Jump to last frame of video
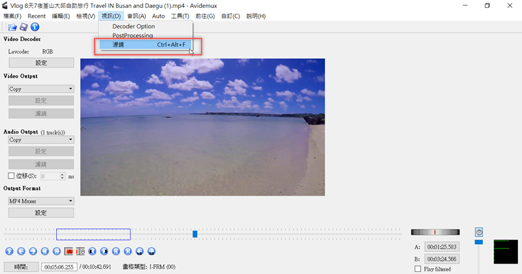The width and height of the screenshot is (522, 274). point(128,251)
